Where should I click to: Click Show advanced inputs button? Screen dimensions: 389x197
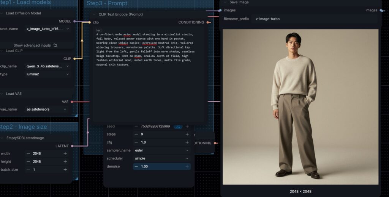pos(35,45)
